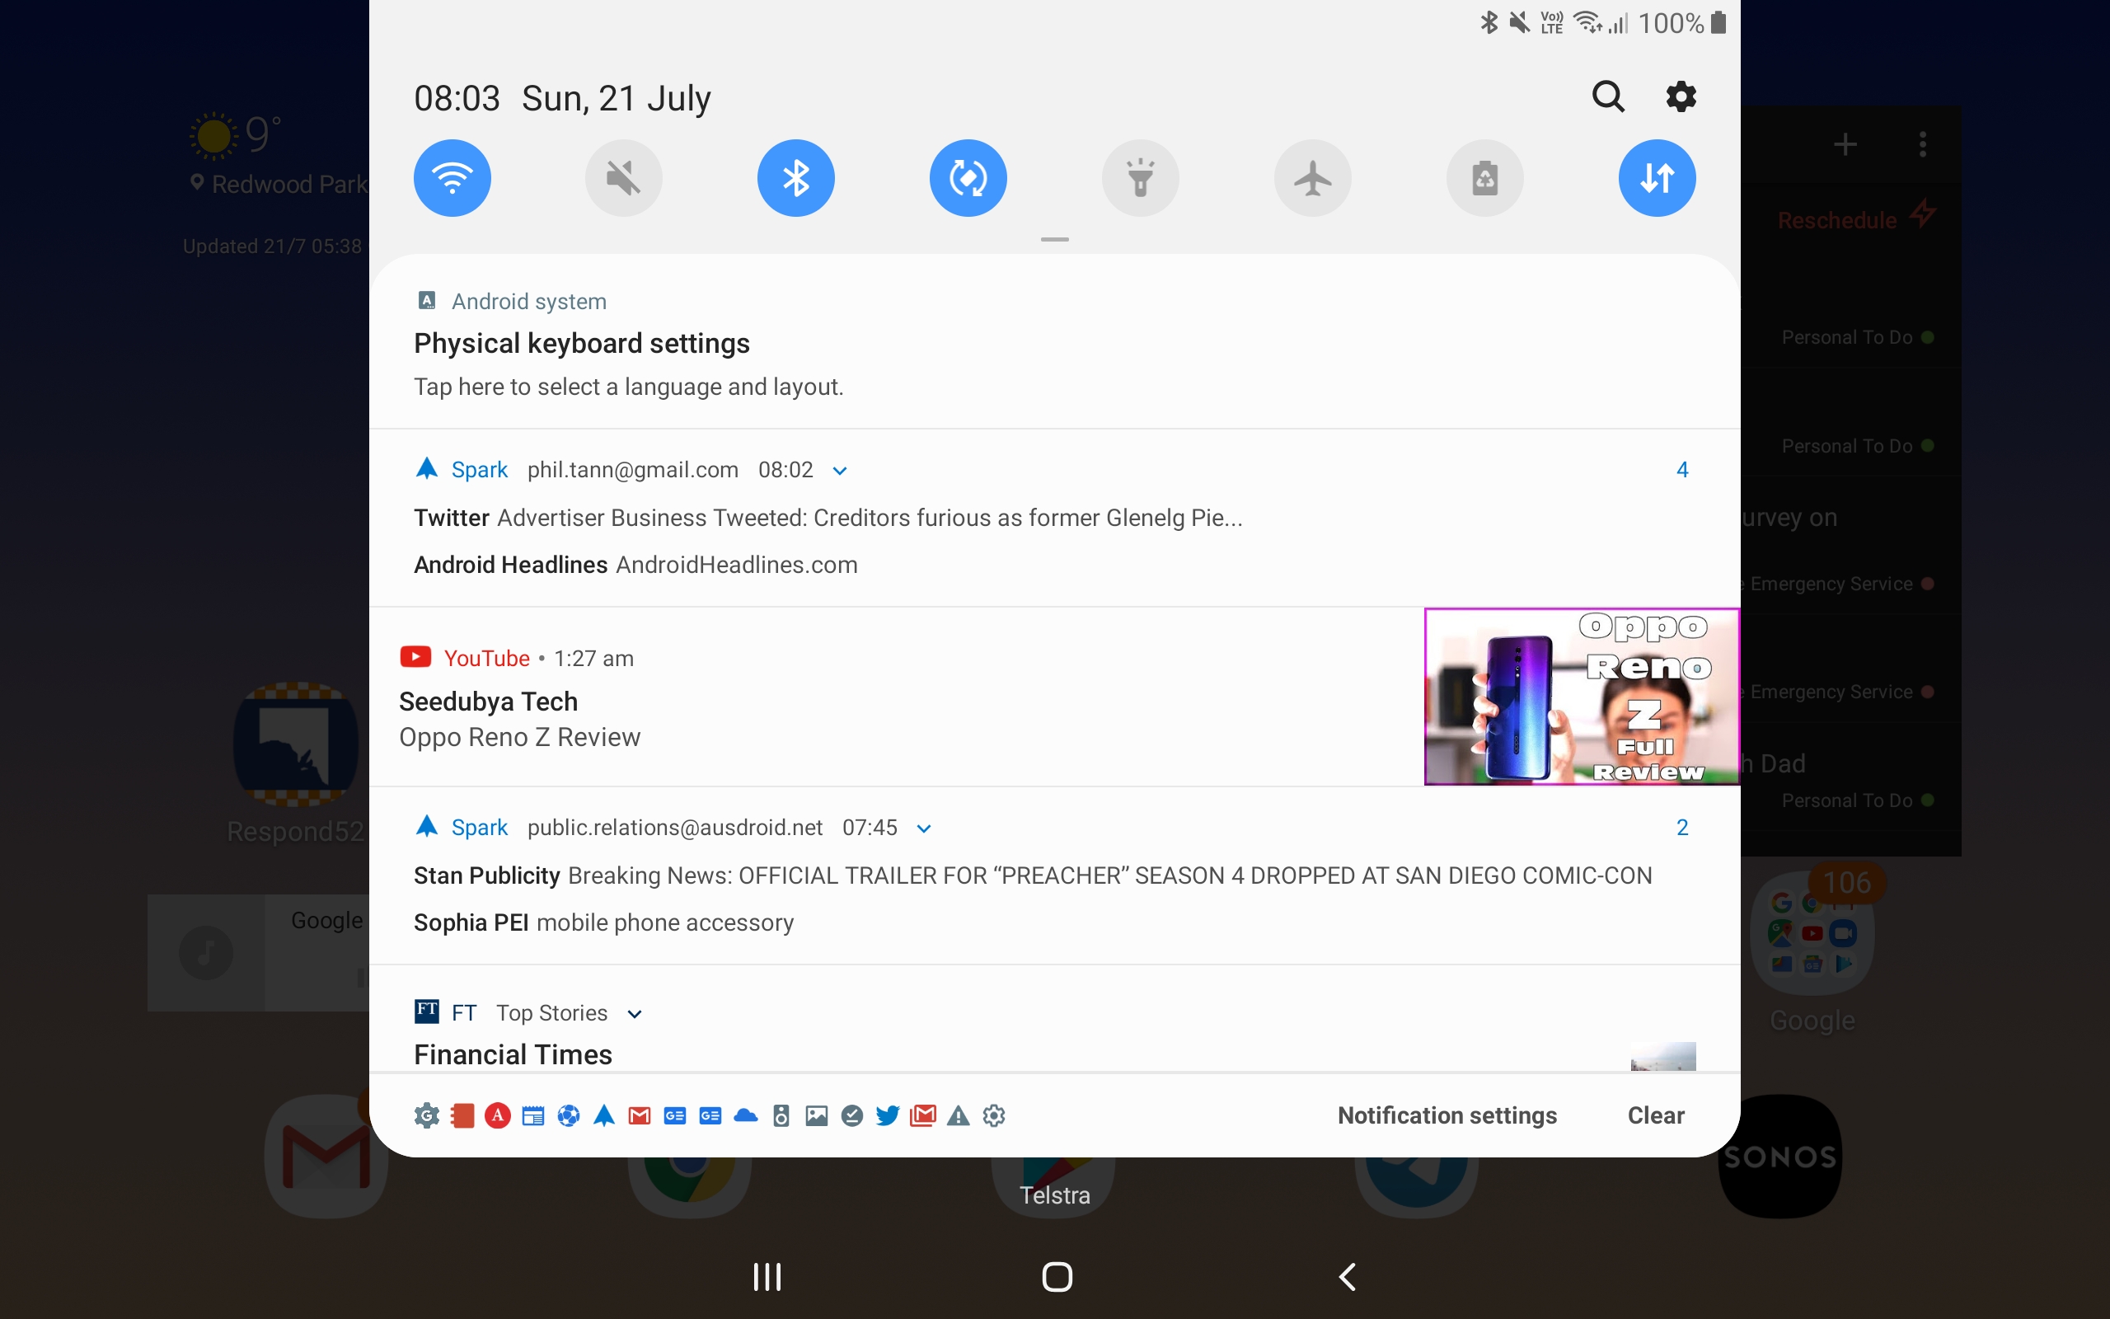Open the Sonos app on home screen

[x=1779, y=1156]
